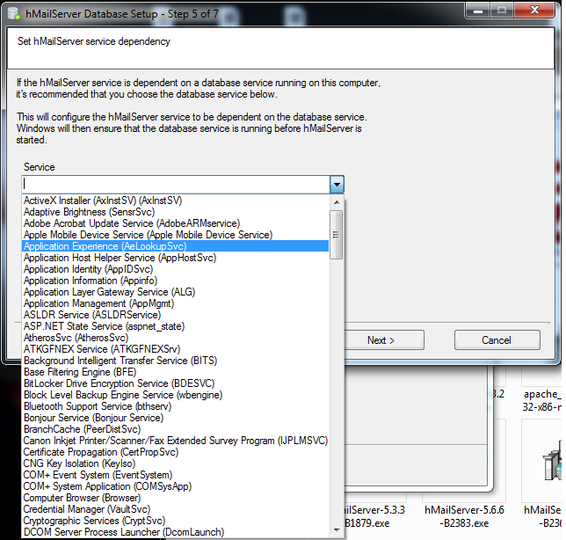This screenshot has height=540, width=566.
Task: Pick Base Filtering Engine (BFE)
Action: pos(176,372)
